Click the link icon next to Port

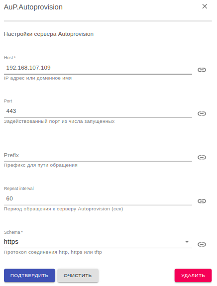[202, 113]
